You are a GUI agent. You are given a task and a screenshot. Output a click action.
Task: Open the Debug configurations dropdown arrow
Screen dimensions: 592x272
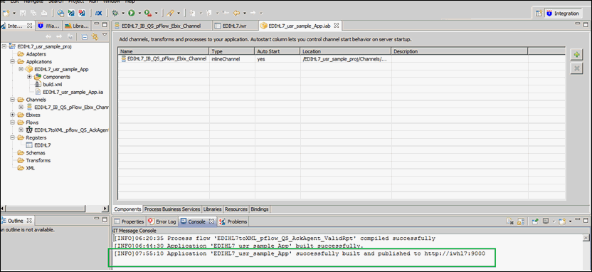123,14
